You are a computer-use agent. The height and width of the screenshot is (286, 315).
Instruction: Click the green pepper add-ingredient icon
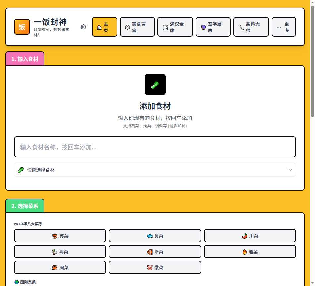coord(155,85)
